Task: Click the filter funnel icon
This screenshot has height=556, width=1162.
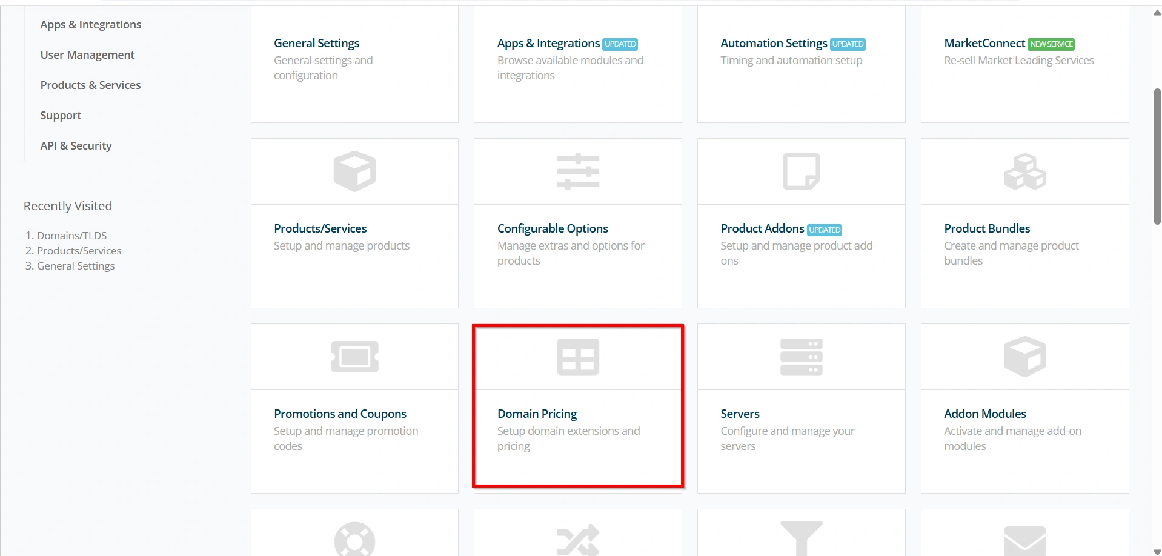Action: point(802,538)
